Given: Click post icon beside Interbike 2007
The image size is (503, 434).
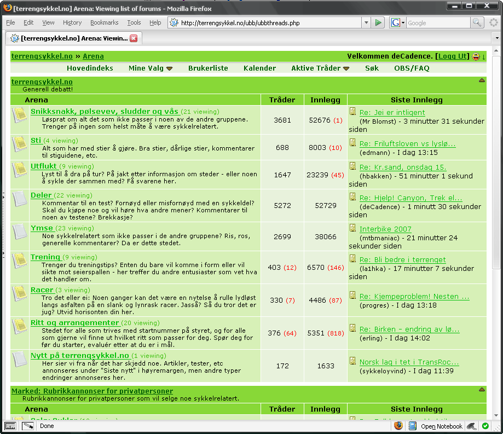Looking at the screenshot, I should pyautogui.click(x=352, y=228).
